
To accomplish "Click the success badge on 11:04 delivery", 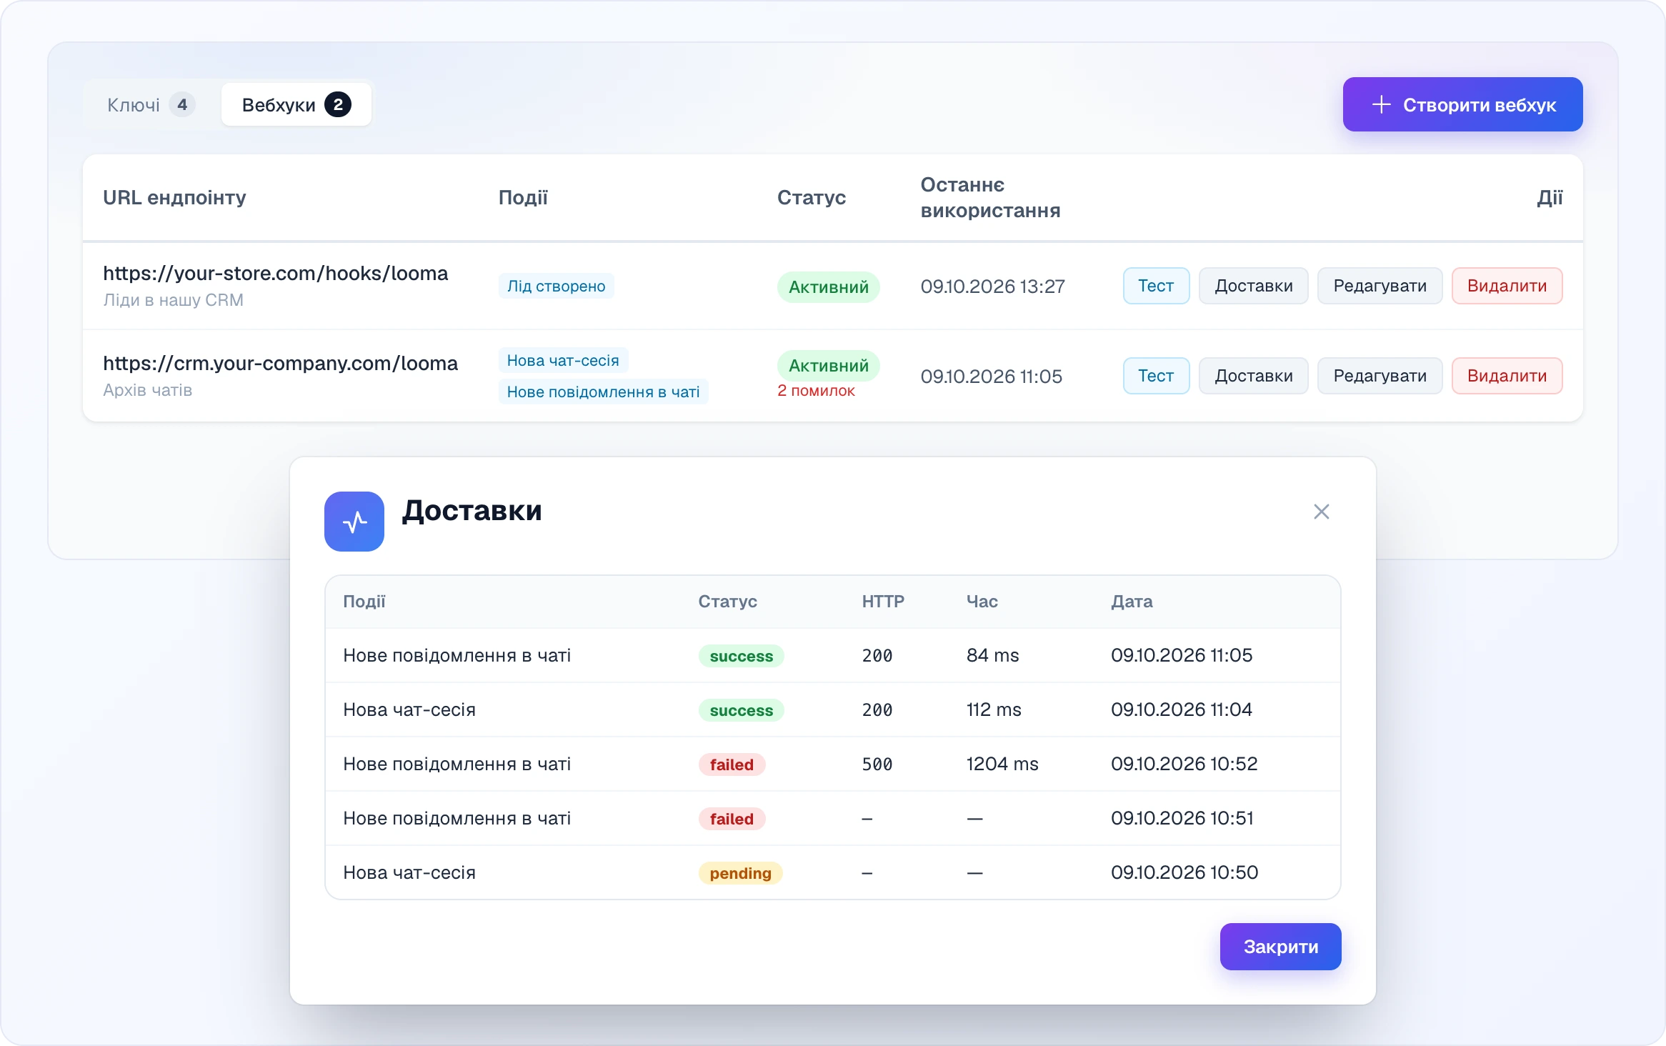I will (x=741, y=710).
